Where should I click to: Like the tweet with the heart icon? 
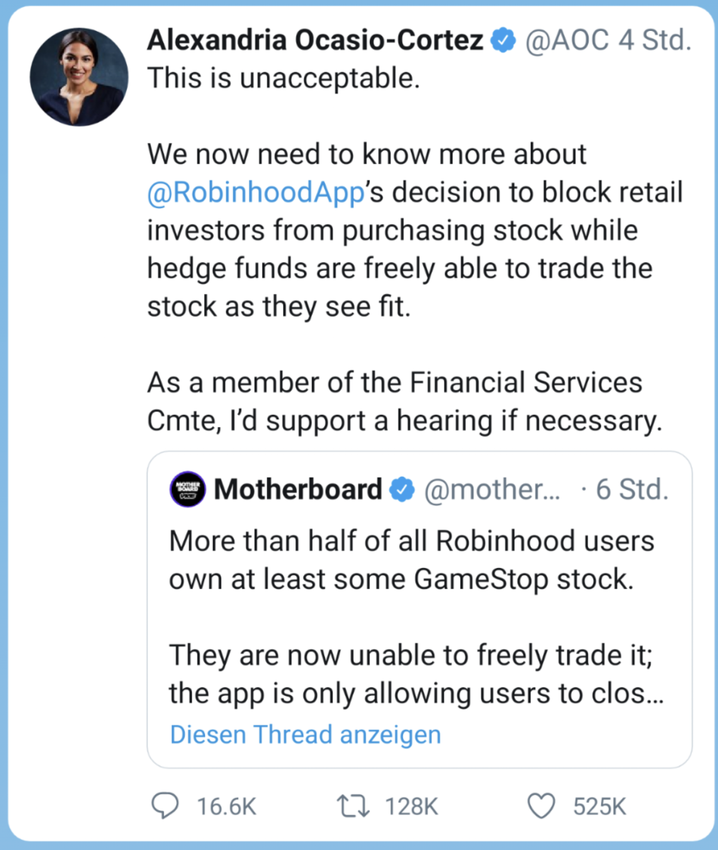coord(541,806)
